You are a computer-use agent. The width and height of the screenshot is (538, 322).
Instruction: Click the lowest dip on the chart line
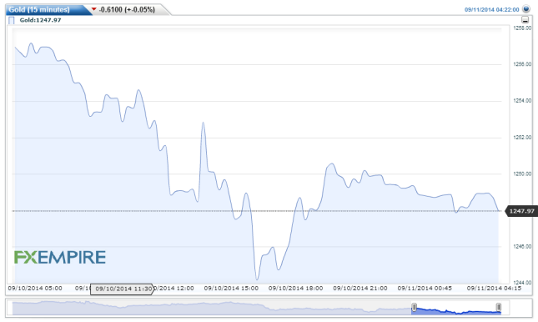257,279
